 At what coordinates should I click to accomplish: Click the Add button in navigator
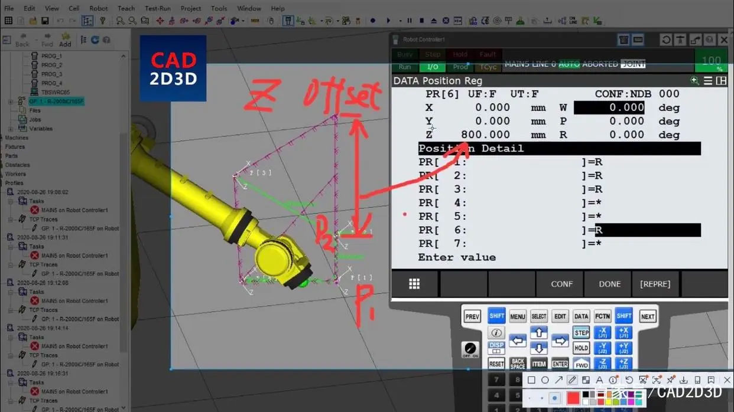[65, 40]
